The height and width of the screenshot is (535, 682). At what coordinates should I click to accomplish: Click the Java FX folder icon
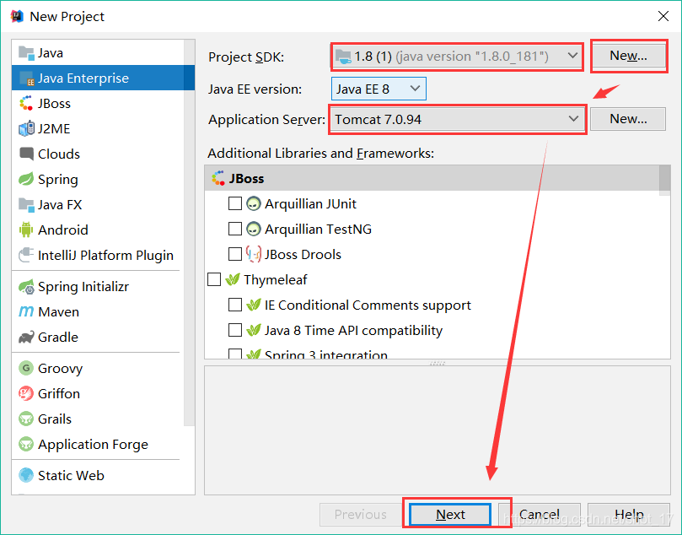tap(26, 204)
